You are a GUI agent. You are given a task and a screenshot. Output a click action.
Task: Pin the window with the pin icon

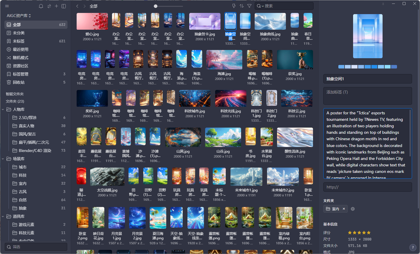pyautogui.click(x=383, y=4)
